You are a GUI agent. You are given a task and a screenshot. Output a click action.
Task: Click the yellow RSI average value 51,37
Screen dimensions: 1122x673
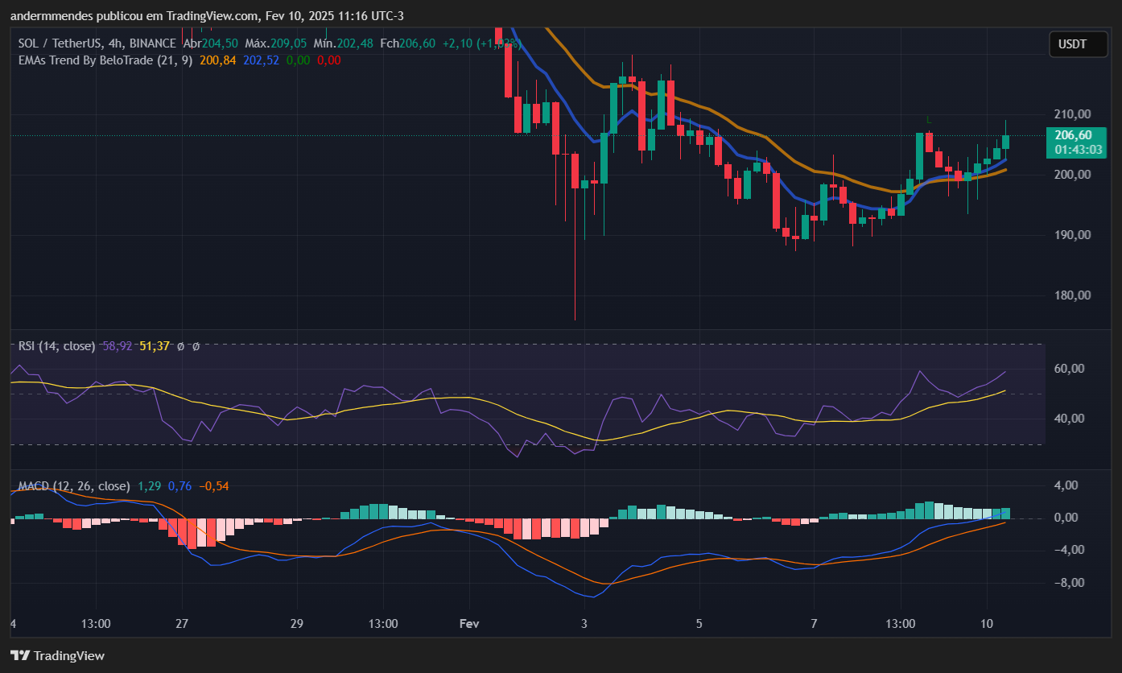click(155, 345)
